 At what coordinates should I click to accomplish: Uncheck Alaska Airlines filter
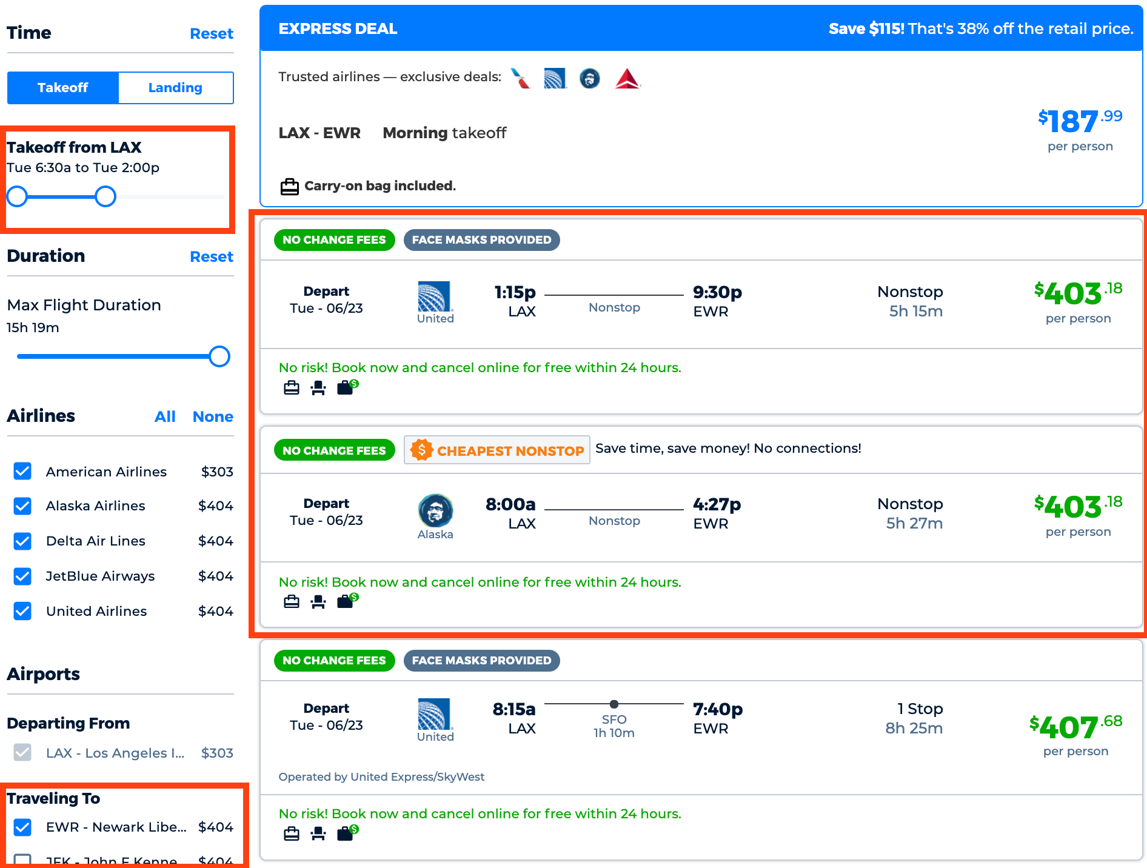click(x=22, y=506)
